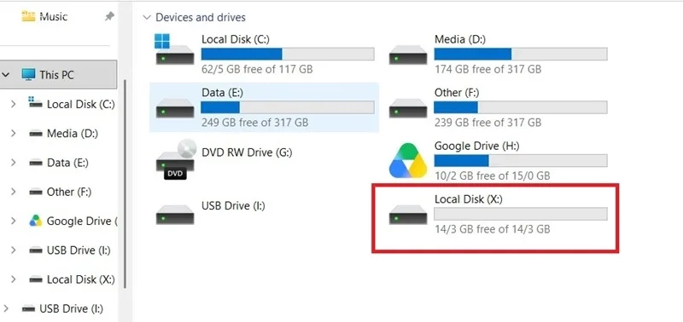Expand Media (D:) in the navigation tree
Screen dimensions: 683x322
(x=13, y=134)
